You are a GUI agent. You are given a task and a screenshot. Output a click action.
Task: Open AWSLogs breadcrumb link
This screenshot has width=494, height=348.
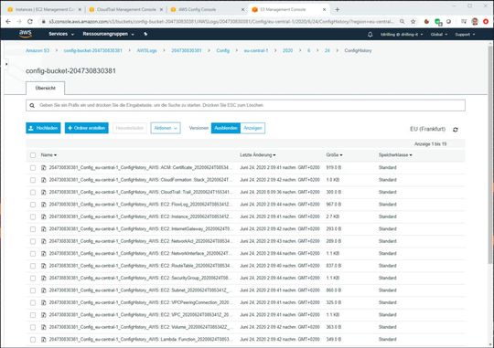pos(146,50)
